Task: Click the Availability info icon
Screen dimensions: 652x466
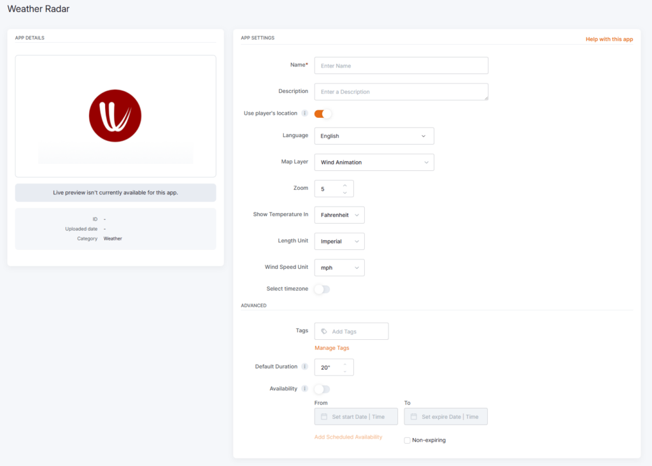Action: [304, 389]
